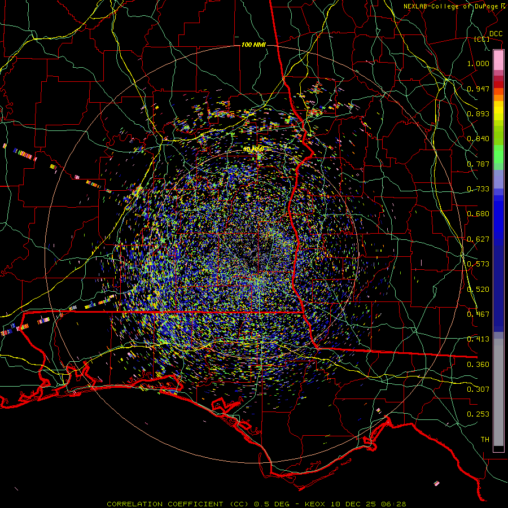Click the bright green segment of the color bar
The width and height of the screenshot is (508, 508).
point(498,154)
